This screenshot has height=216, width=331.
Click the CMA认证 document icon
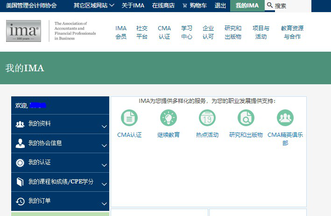pyautogui.click(x=129, y=118)
